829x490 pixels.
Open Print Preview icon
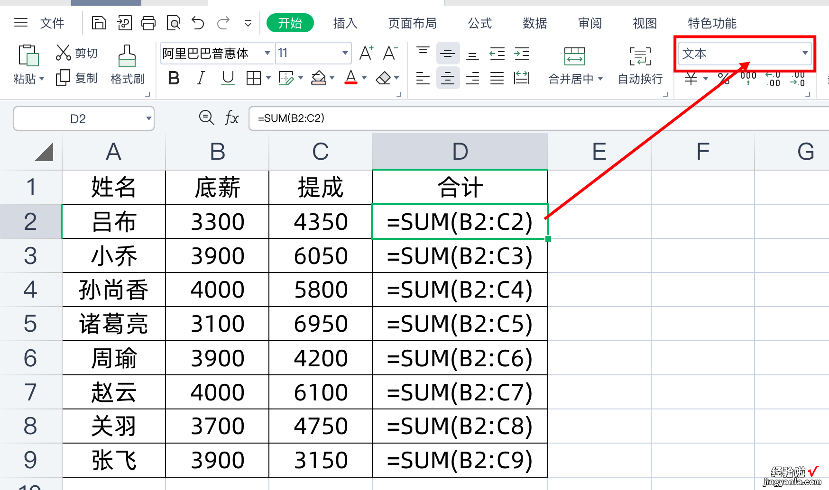[x=174, y=23]
